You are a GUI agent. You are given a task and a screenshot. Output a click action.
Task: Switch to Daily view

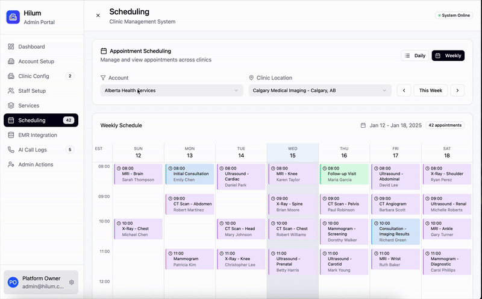pyautogui.click(x=415, y=55)
